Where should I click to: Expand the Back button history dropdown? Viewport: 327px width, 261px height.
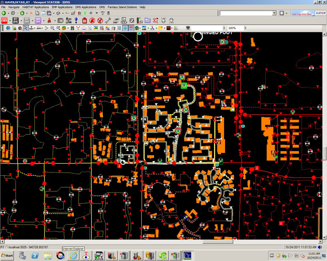pyautogui.click(x=8, y=13)
